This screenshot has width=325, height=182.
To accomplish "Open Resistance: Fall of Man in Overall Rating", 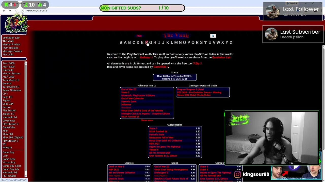I will coord(161,138).
